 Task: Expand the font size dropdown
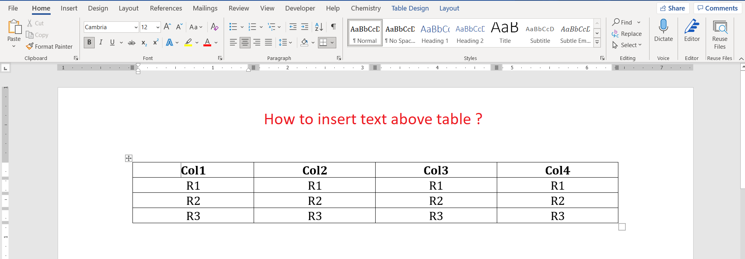pyautogui.click(x=157, y=27)
